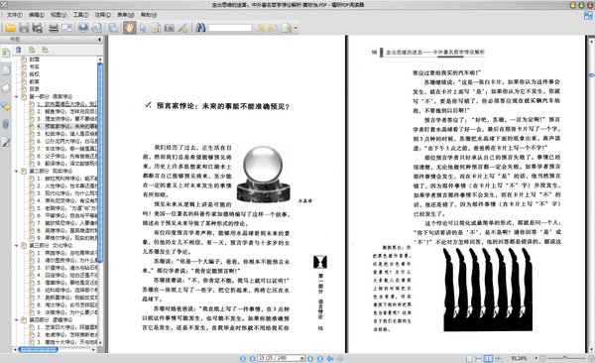Select the Hand tool

pyautogui.click(x=129, y=28)
